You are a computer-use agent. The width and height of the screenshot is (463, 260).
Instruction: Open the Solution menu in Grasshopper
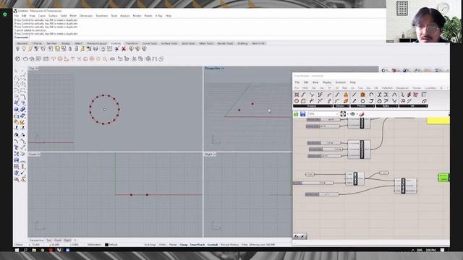pyautogui.click(x=340, y=82)
